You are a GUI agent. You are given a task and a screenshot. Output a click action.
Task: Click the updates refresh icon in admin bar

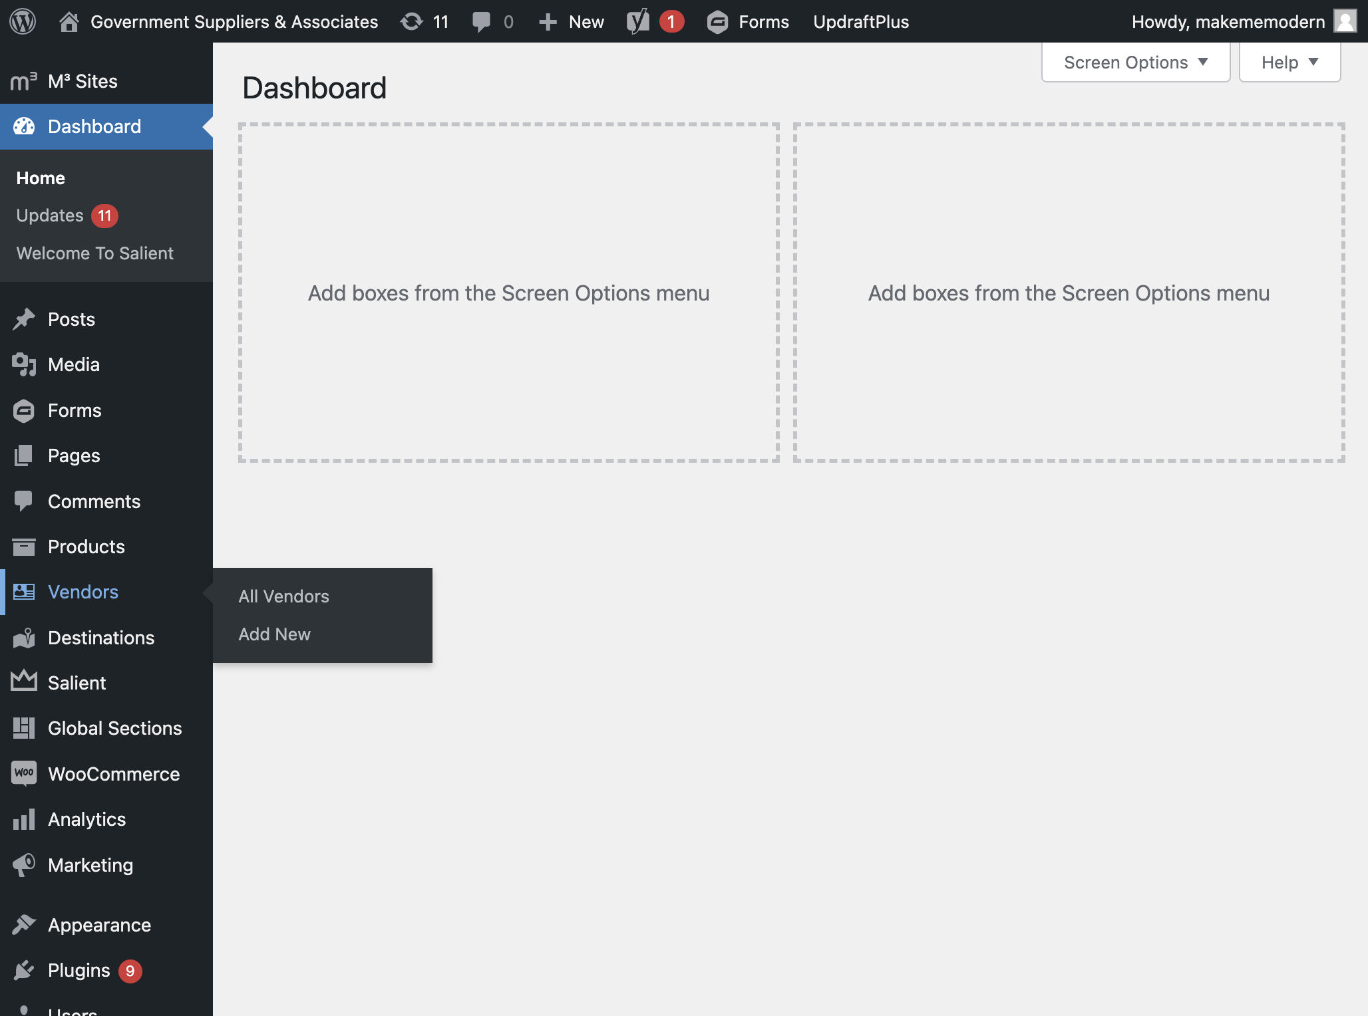coord(412,22)
